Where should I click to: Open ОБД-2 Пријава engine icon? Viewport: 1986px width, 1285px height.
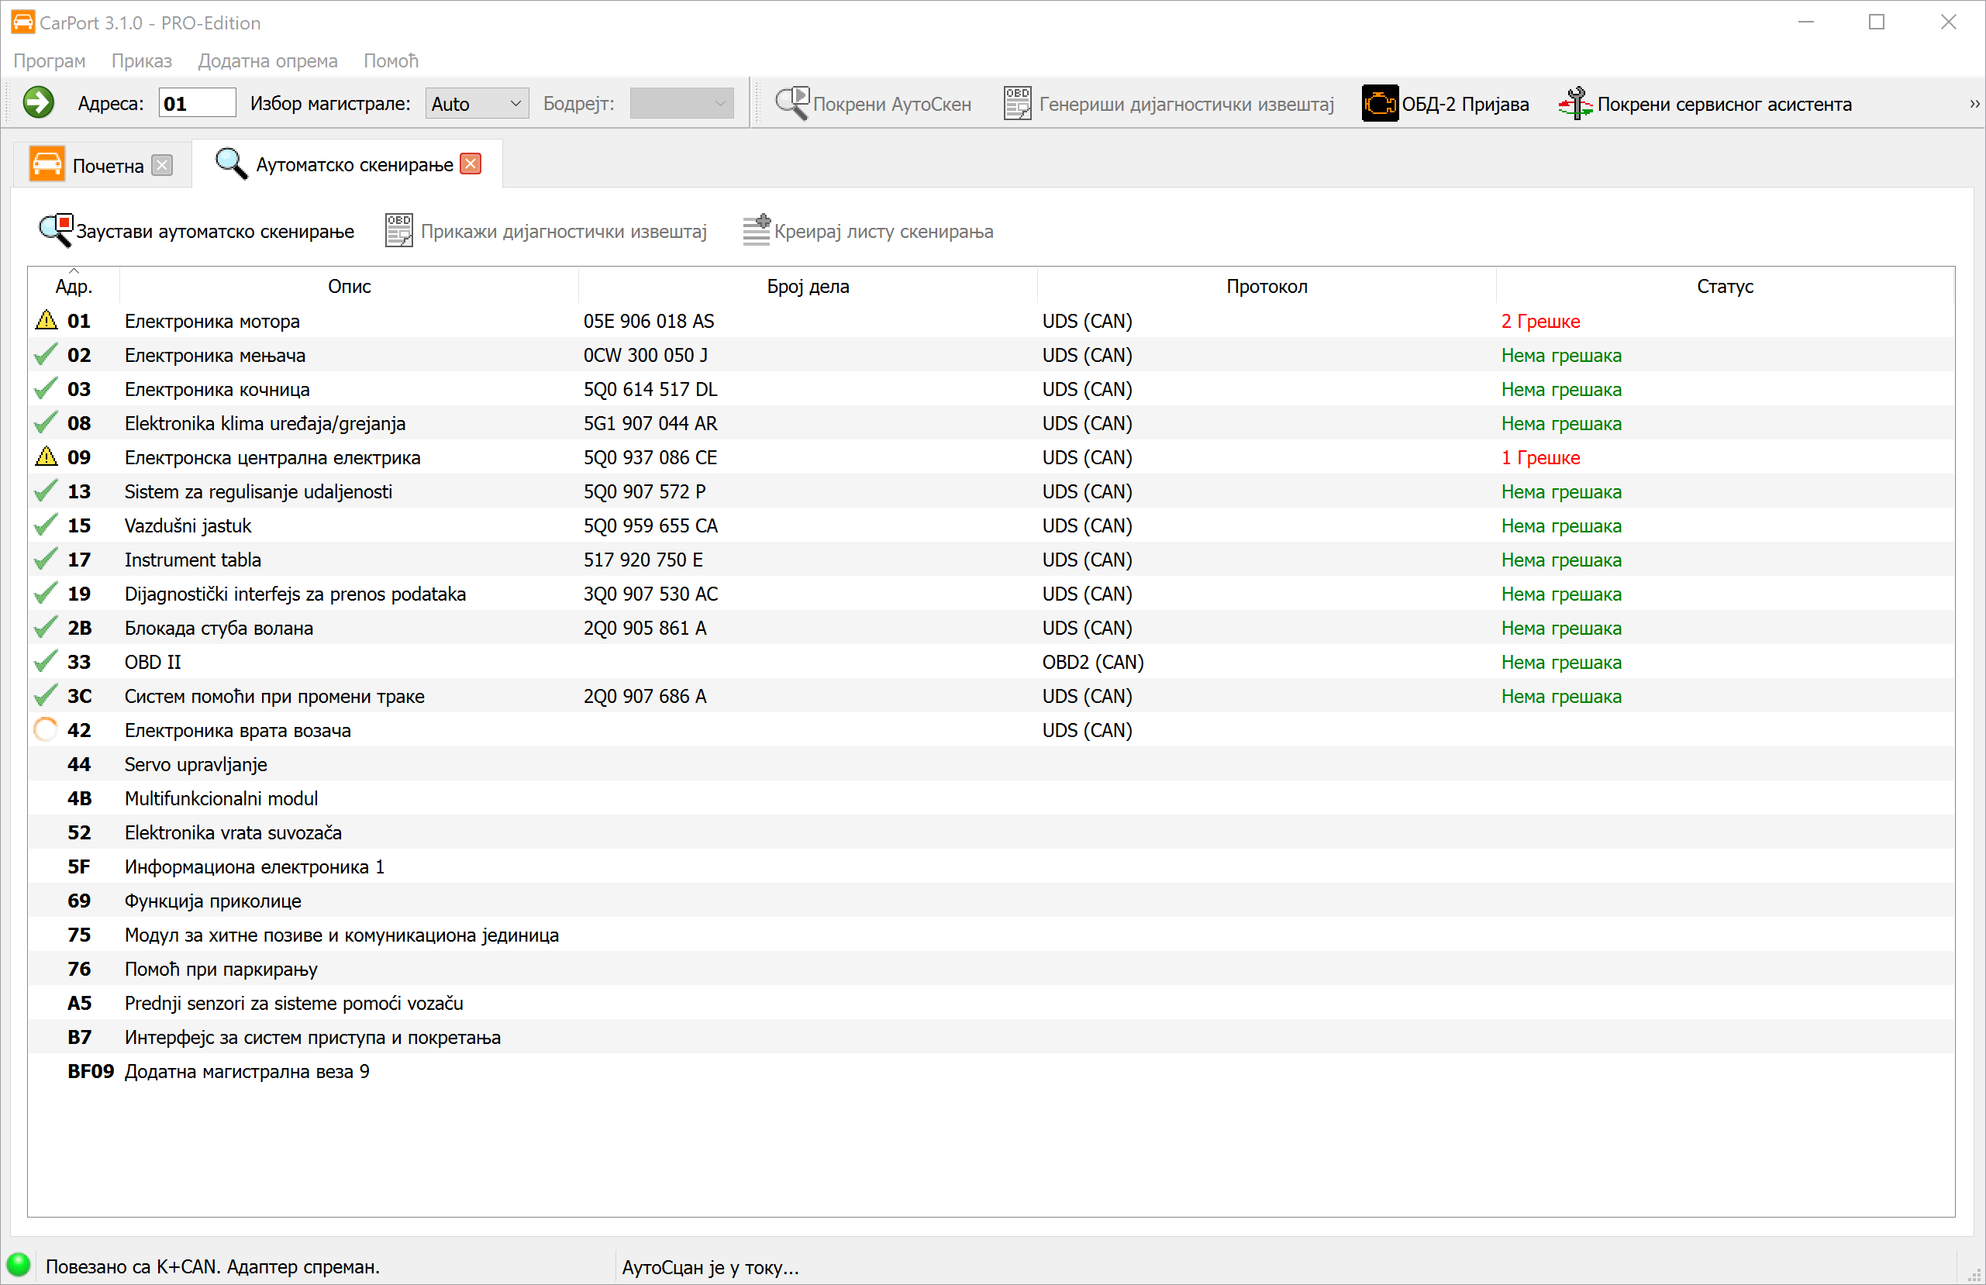(1379, 104)
